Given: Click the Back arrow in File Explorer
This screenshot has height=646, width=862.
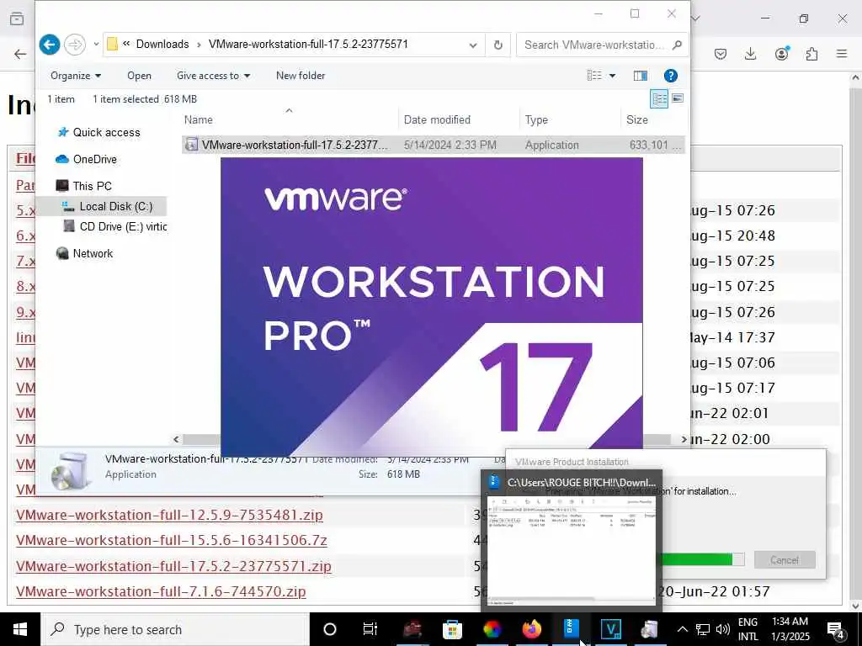Looking at the screenshot, I should click(x=50, y=45).
